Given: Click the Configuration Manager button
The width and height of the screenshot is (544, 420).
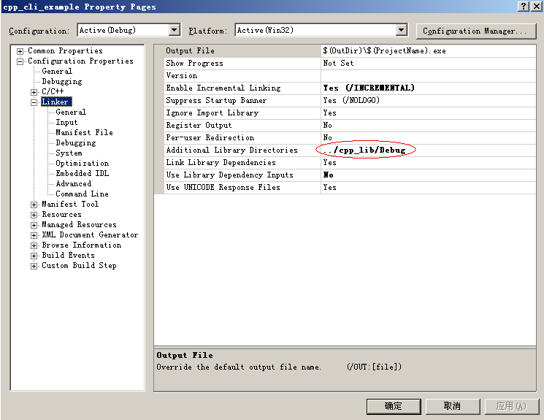Looking at the screenshot, I should pyautogui.click(x=474, y=31).
